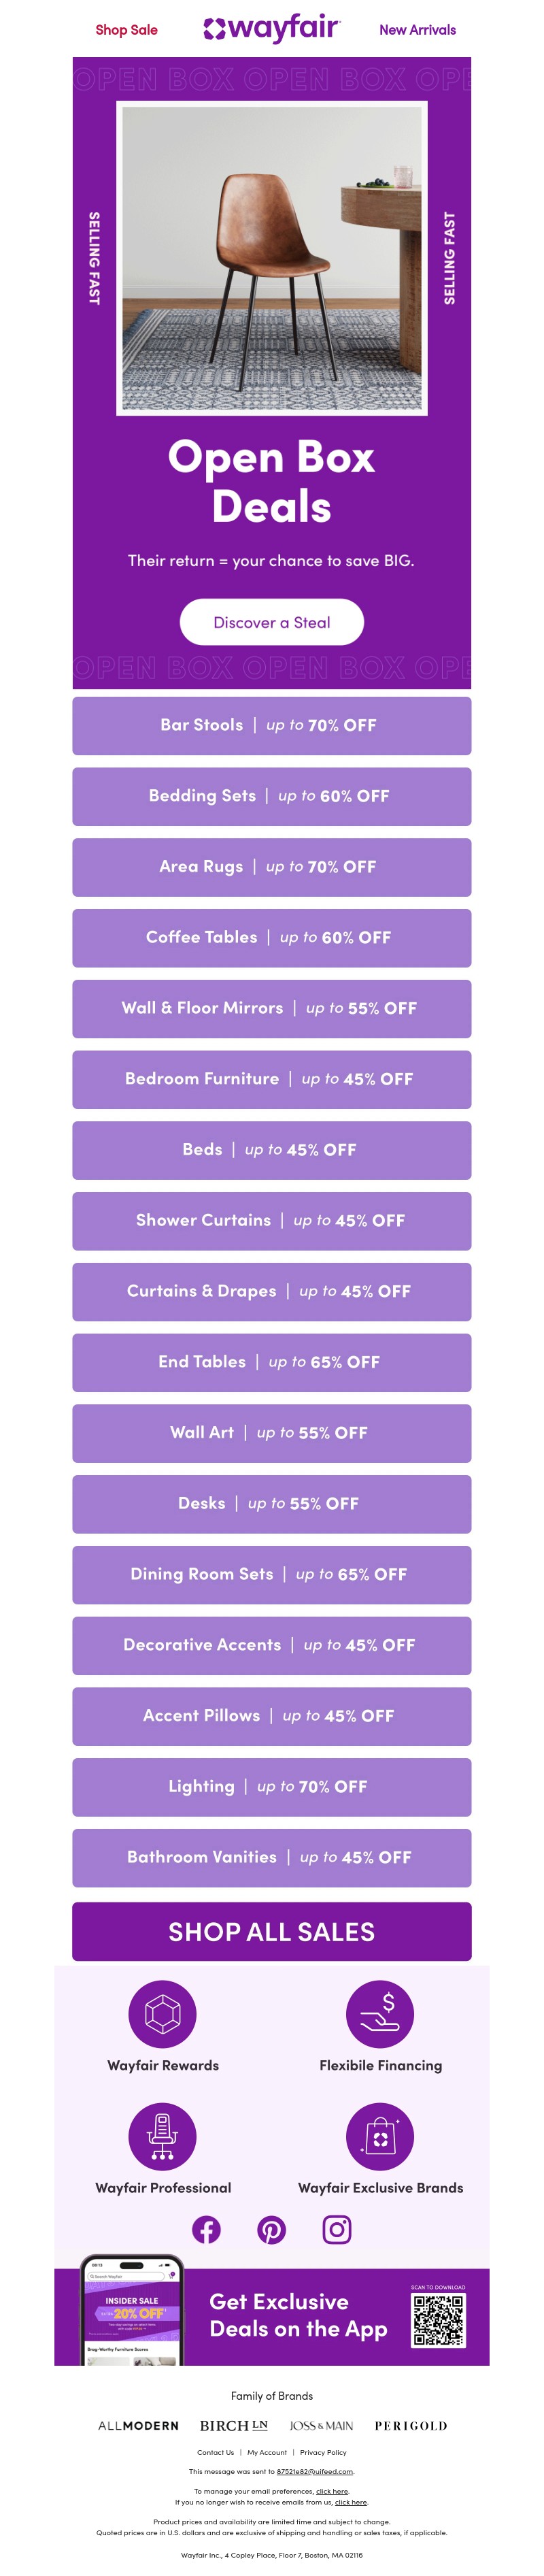Open the Shop Sale header link
The height and width of the screenshot is (2576, 544).
[126, 30]
